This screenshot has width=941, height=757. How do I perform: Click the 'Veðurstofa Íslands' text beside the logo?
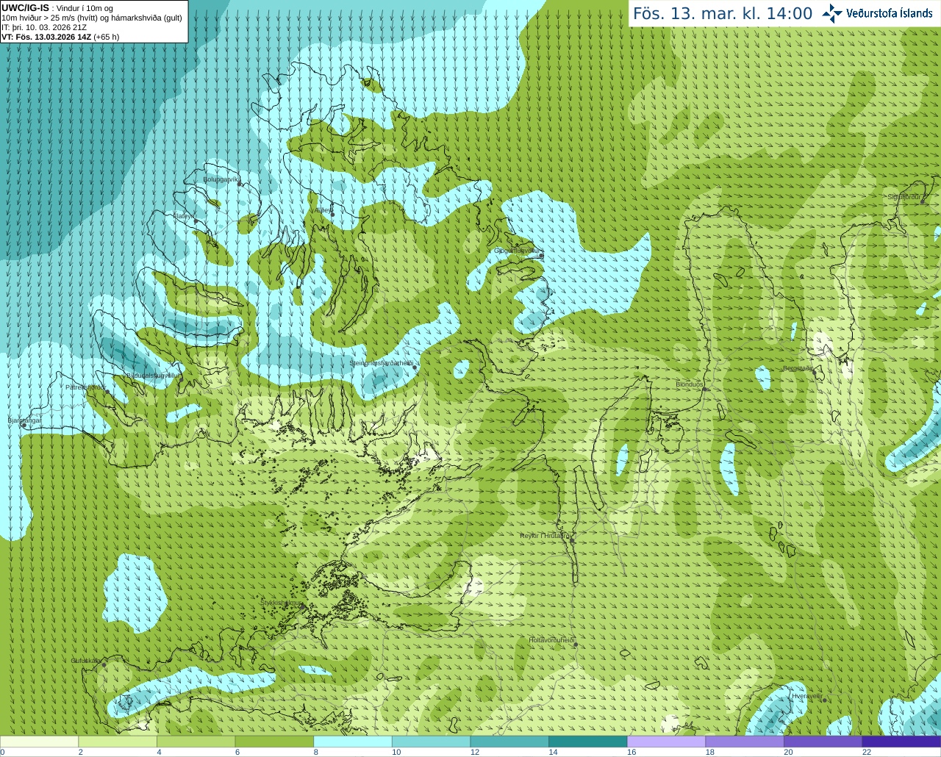click(890, 13)
